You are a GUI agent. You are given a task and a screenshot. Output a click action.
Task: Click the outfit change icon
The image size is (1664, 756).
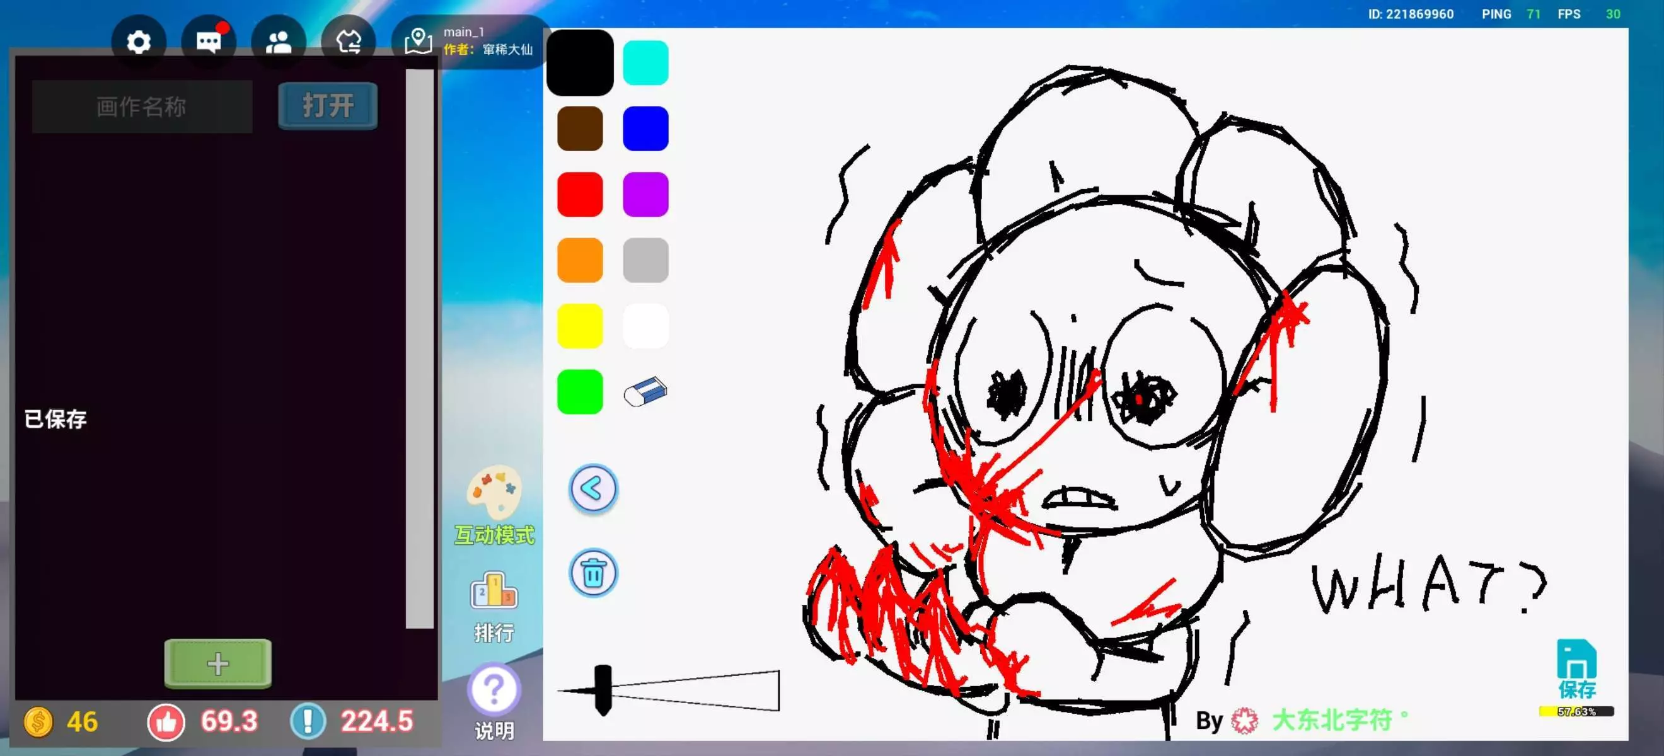[x=348, y=43]
